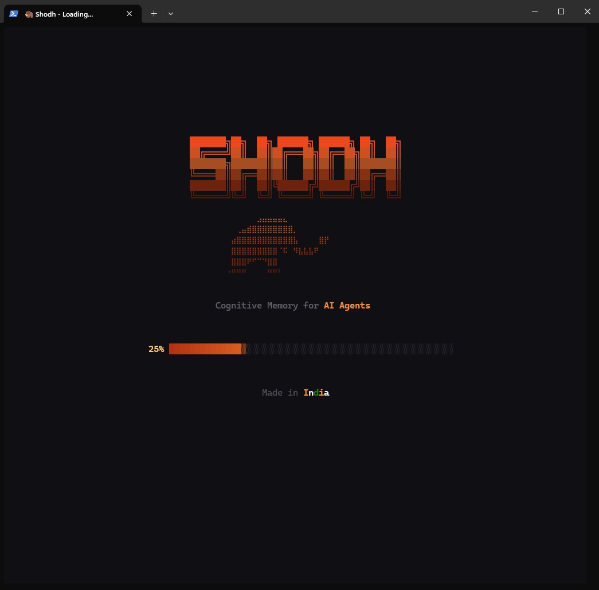
Task: Click the grey "Made in" text
Action: pyautogui.click(x=280, y=393)
